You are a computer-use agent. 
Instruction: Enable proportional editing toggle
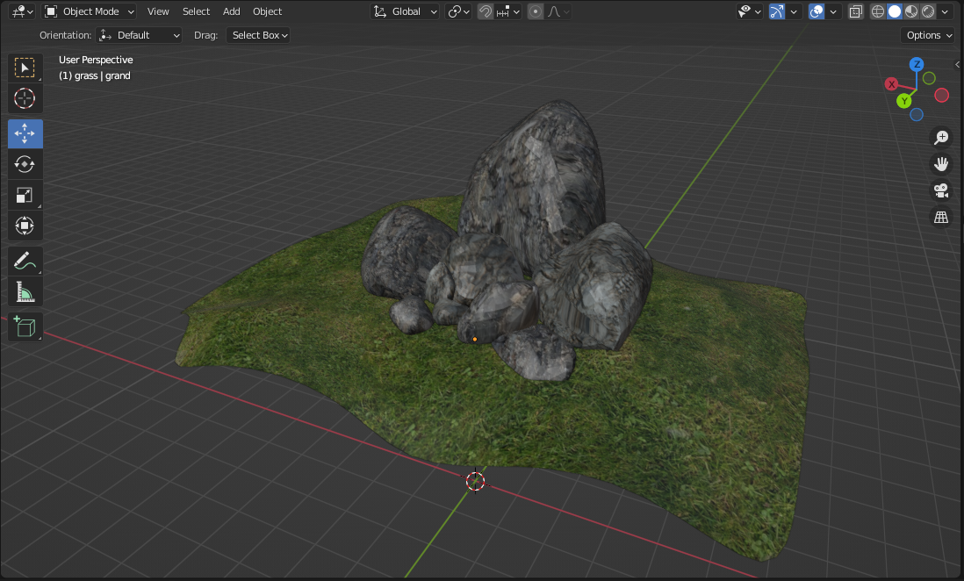[x=535, y=11]
